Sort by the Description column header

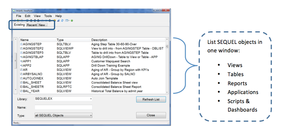click(x=128, y=40)
